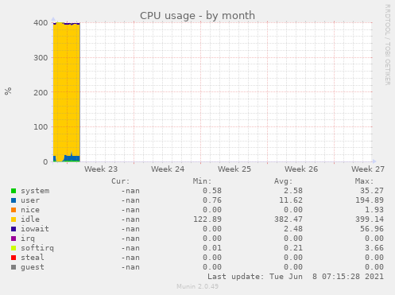Click the 400 y-axis label
395x295 pixels.
pyautogui.click(x=41, y=23)
